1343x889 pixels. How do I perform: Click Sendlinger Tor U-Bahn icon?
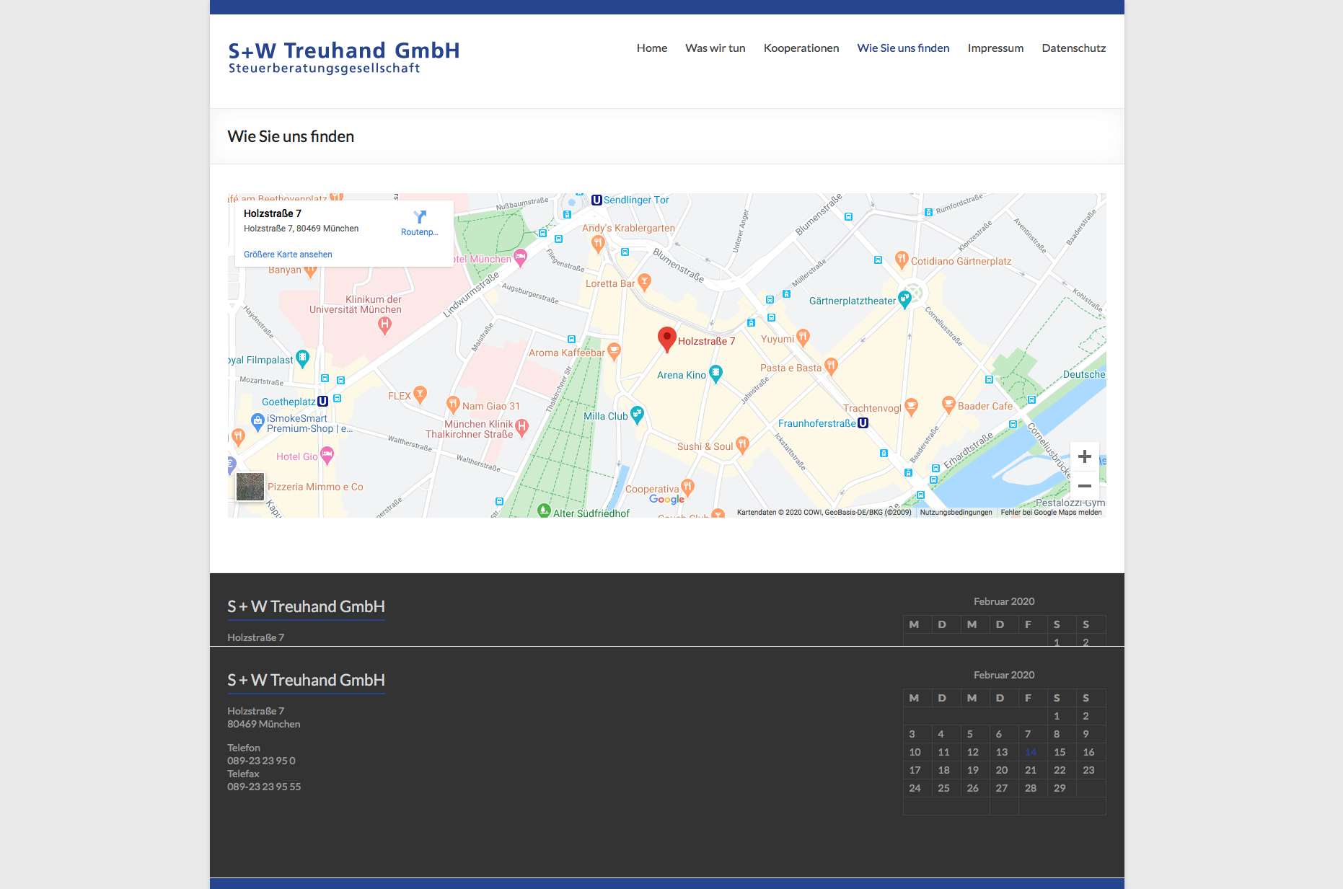tap(596, 200)
